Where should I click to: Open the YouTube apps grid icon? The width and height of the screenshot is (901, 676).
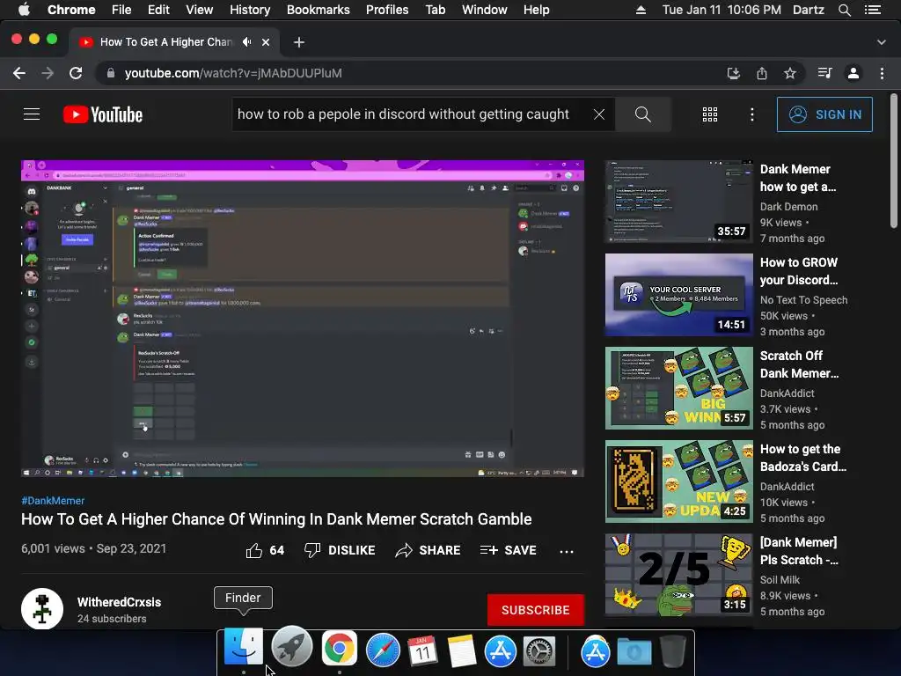[x=710, y=114]
